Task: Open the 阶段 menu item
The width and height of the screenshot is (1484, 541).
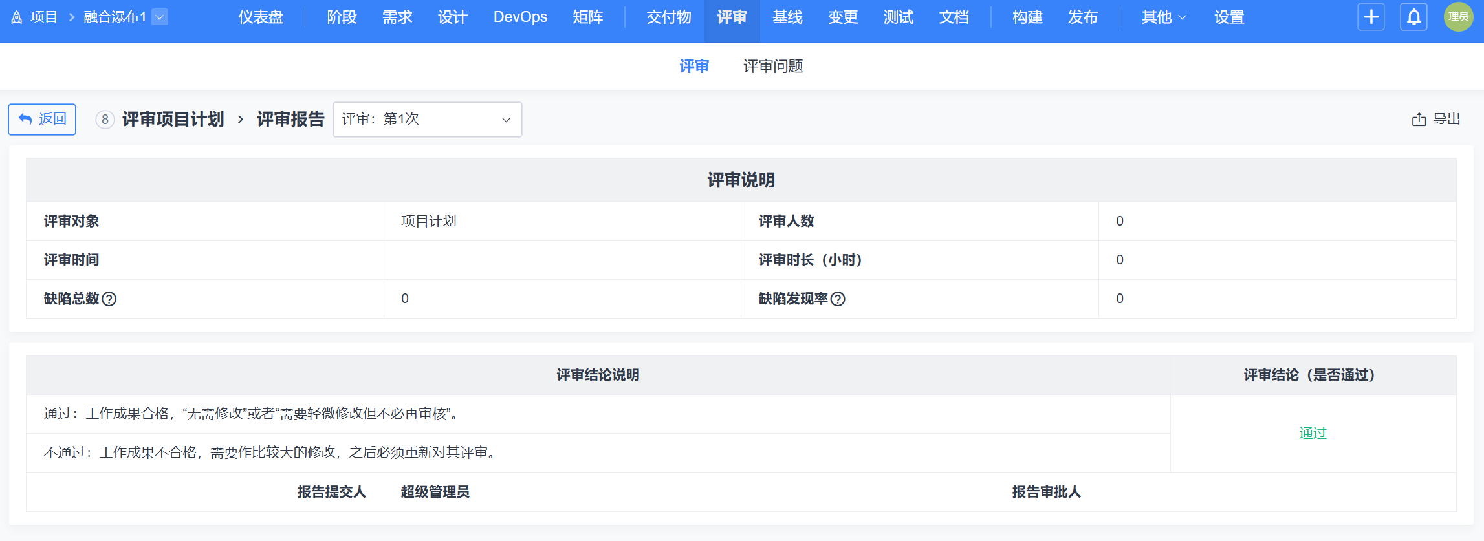Action: (342, 17)
